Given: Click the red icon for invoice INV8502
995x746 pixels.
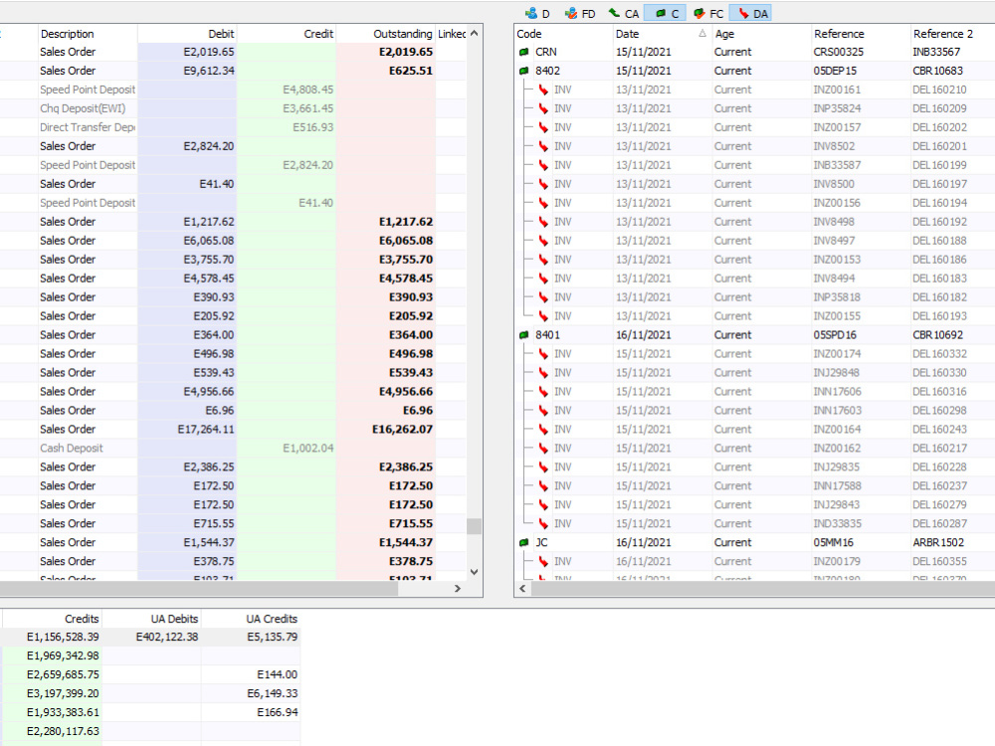Looking at the screenshot, I should pos(543,146).
